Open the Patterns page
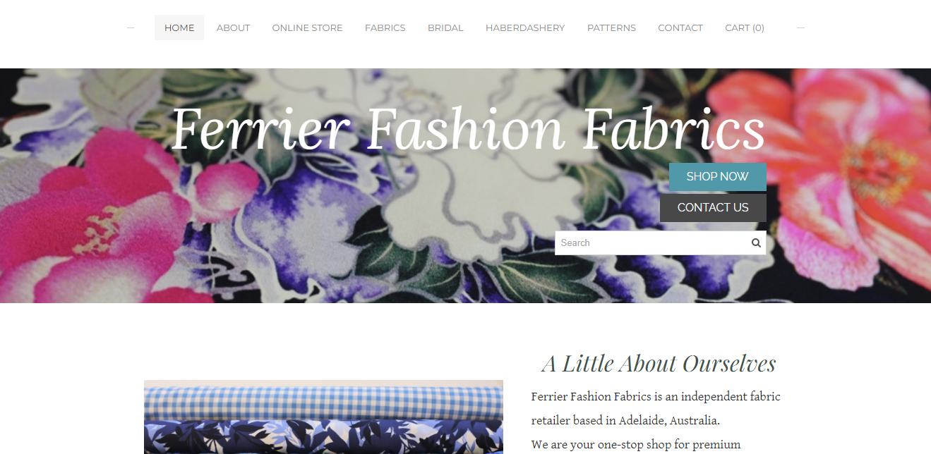This screenshot has width=931, height=454. (x=611, y=27)
